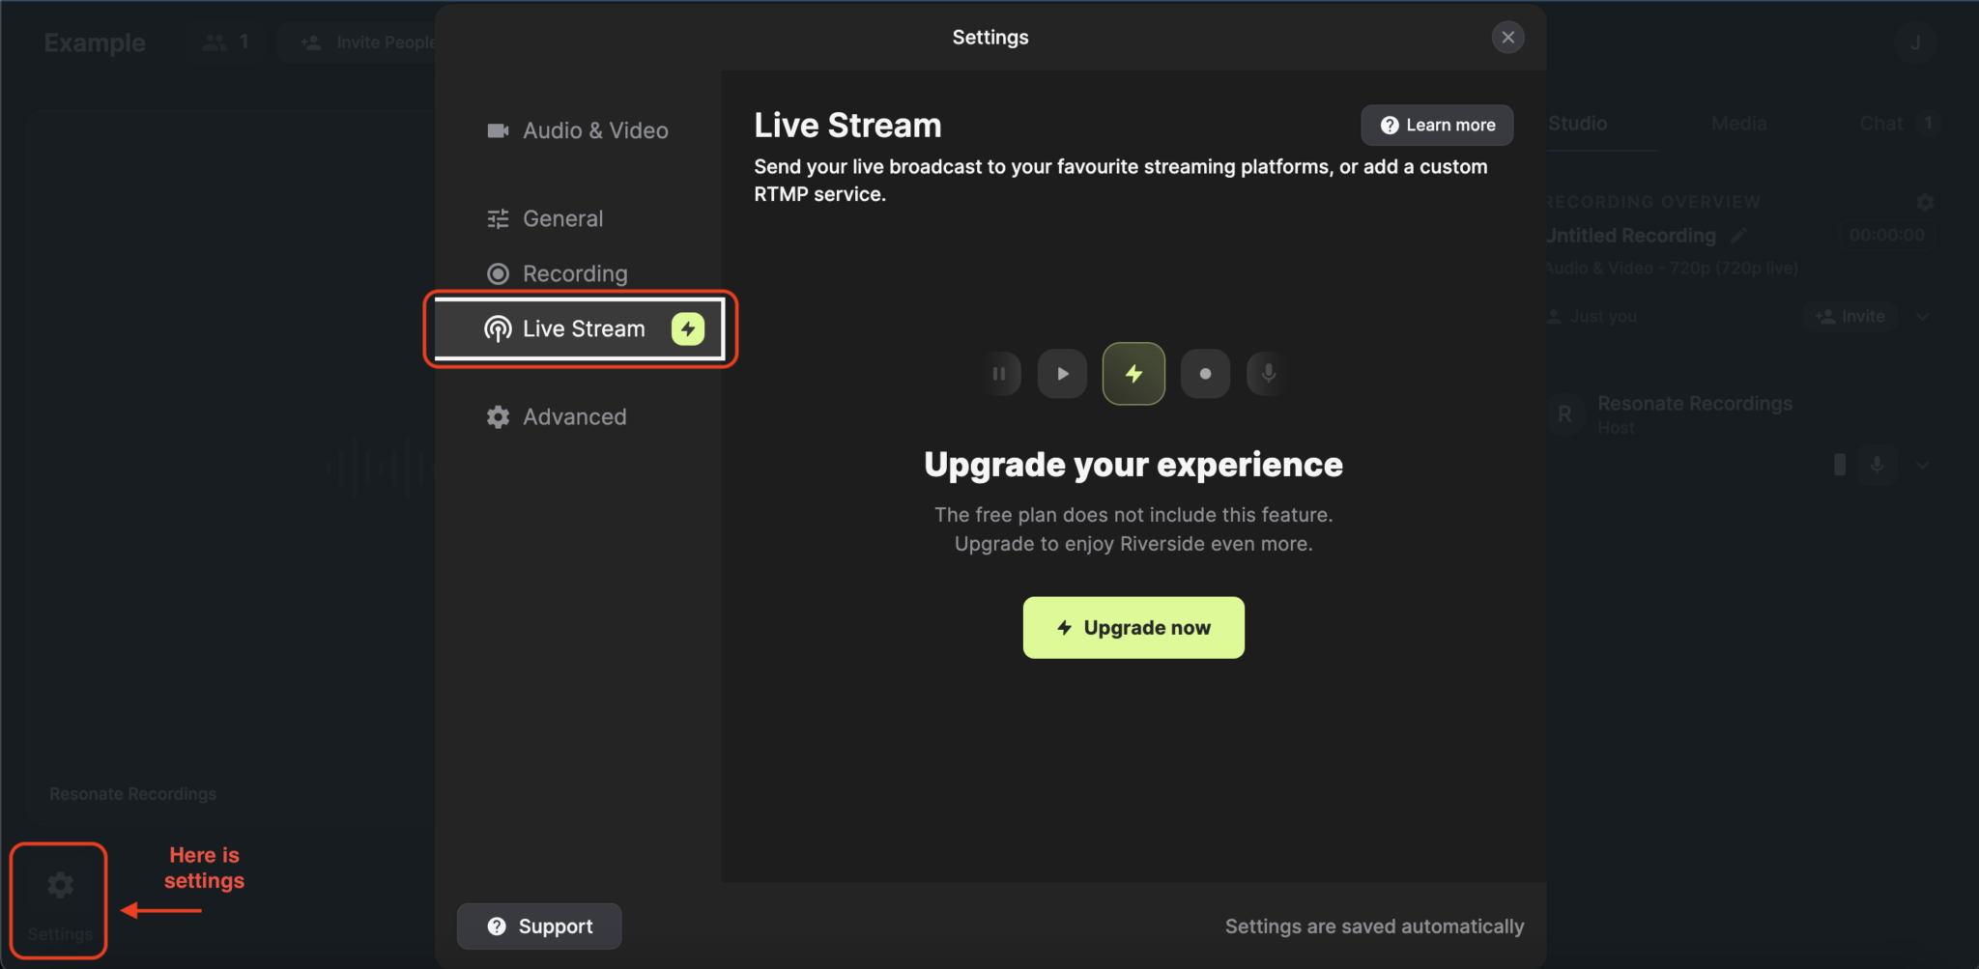Viewport: 1979px width, 969px height.
Task: Mute the host's microphone
Action: click(x=1878, y=465)
